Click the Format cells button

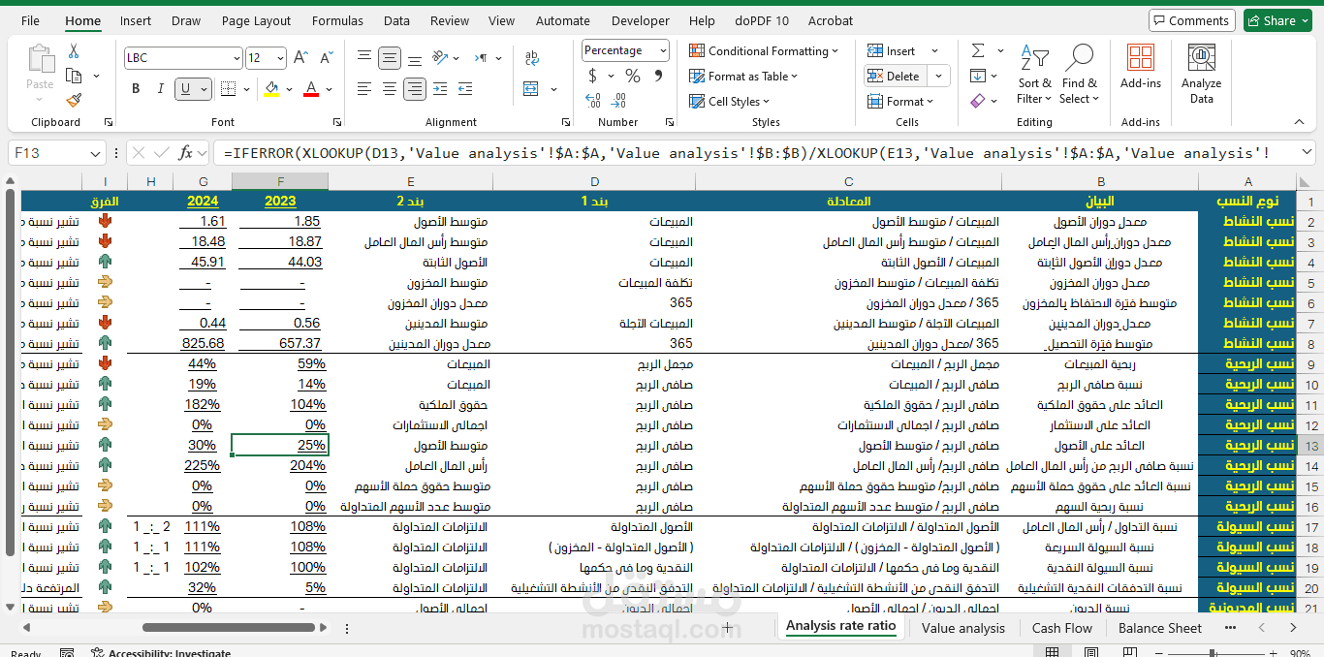[x=901, y=101]
